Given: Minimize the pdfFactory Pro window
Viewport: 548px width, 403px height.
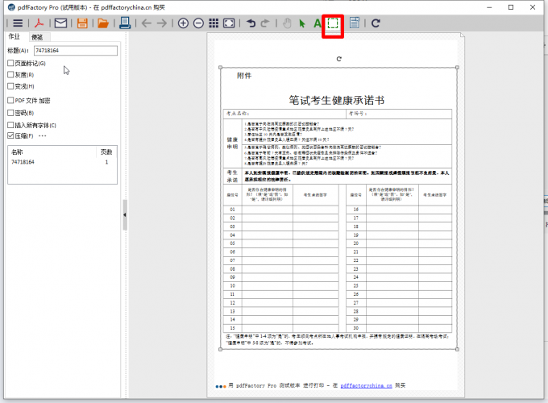Looking at the screenshot, I should tap(489, 7).
